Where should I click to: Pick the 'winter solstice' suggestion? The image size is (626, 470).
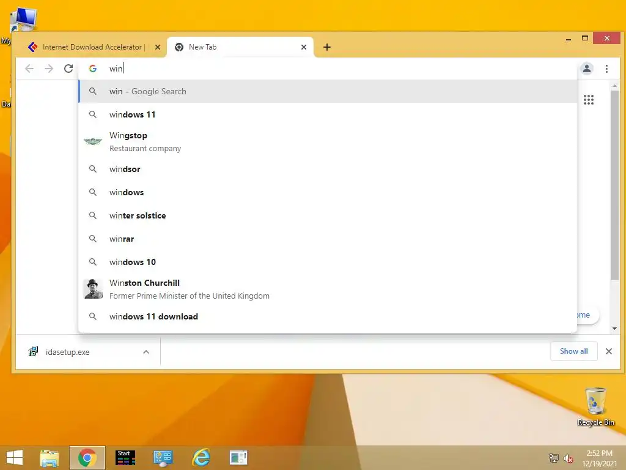click(328, 215)
